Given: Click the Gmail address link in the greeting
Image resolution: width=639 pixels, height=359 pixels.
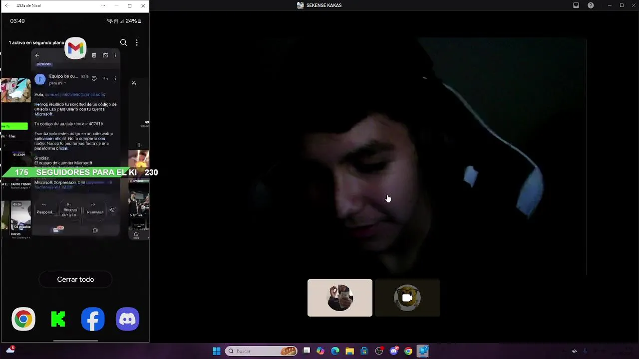Looking at the screenshot, I should pos(75,94).
